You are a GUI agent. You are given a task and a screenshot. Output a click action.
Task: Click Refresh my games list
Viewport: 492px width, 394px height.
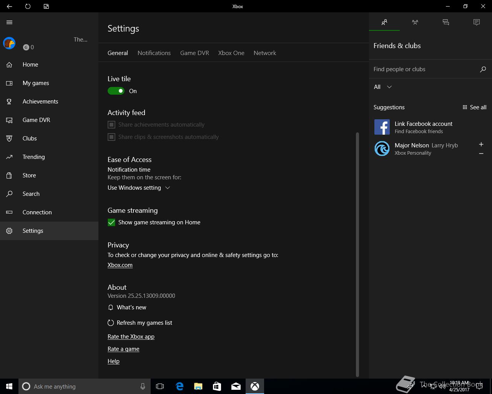(140, 323)
